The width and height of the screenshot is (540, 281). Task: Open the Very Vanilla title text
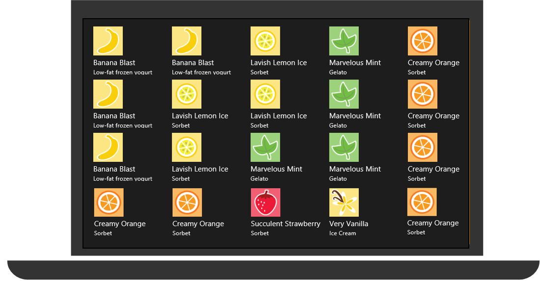349,224
